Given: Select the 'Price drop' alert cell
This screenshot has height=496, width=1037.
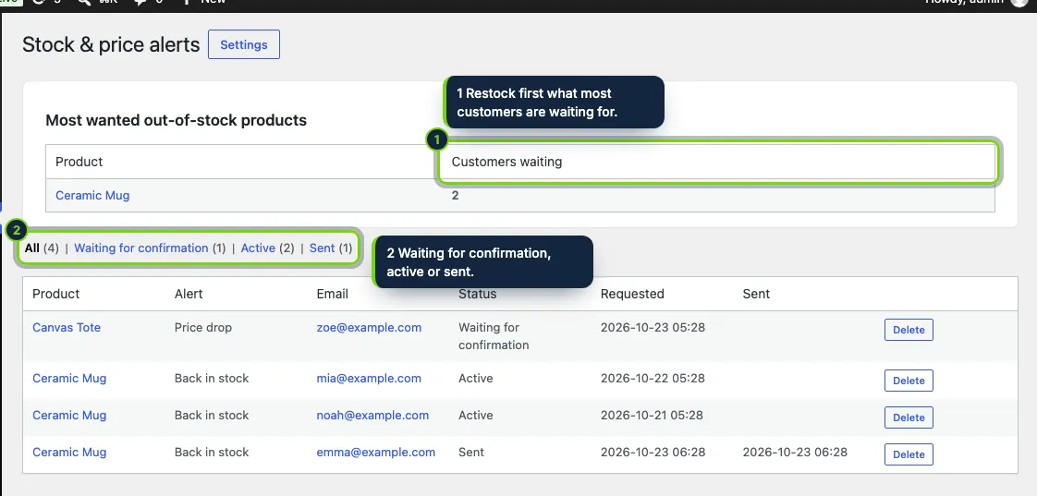Looking at the screenshot, I should pyautogui.click(x=203, y=327).
